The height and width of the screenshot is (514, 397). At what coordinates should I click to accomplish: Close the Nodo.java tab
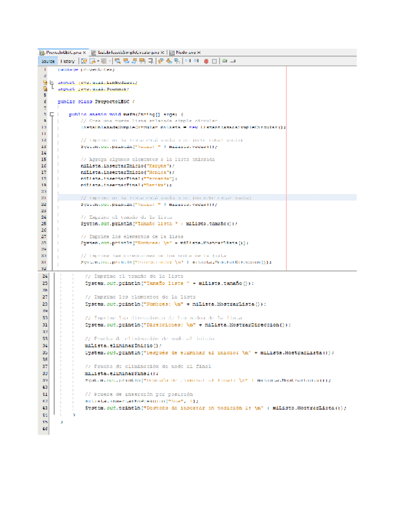coord(199,53)
